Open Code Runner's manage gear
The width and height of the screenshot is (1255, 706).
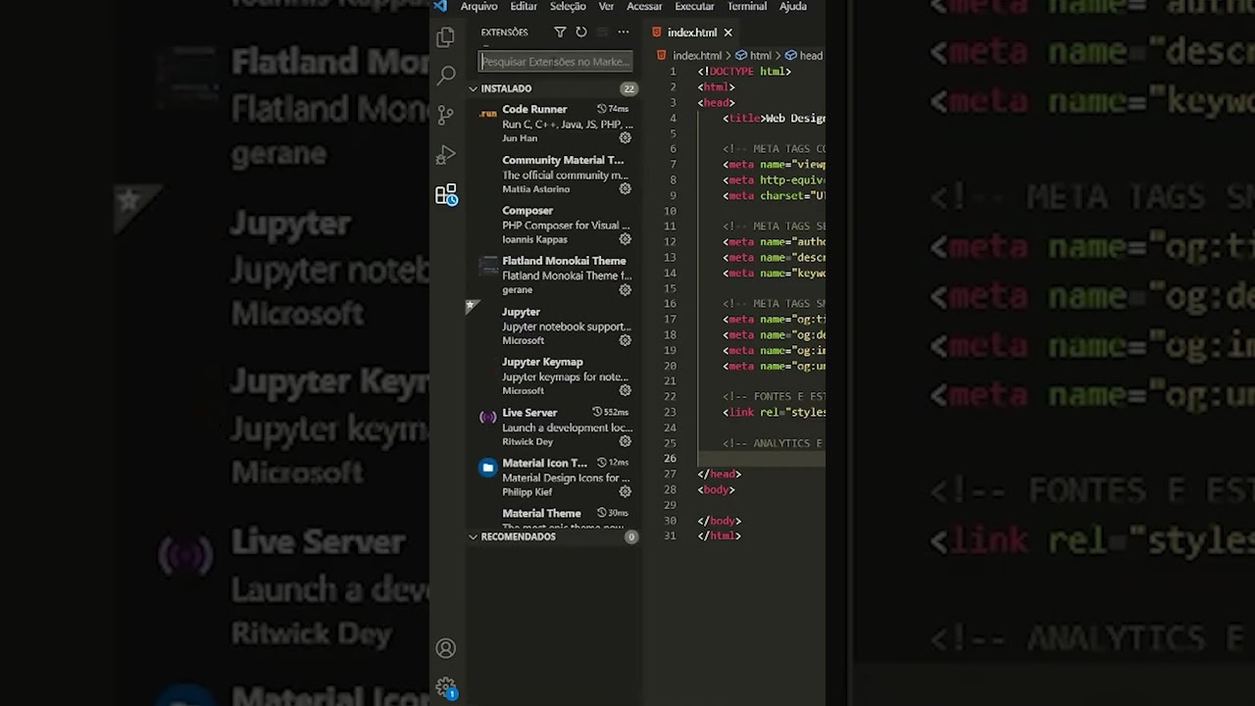pyautogui.click(x=625, y=138)
